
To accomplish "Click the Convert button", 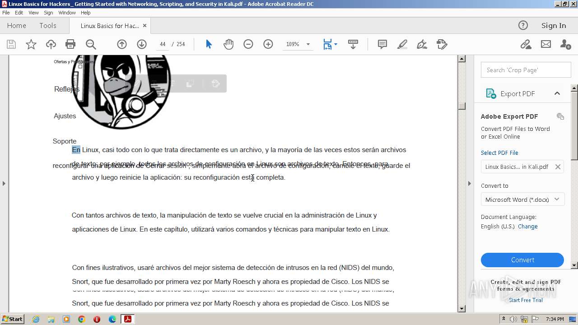I will tap(522, 260).
